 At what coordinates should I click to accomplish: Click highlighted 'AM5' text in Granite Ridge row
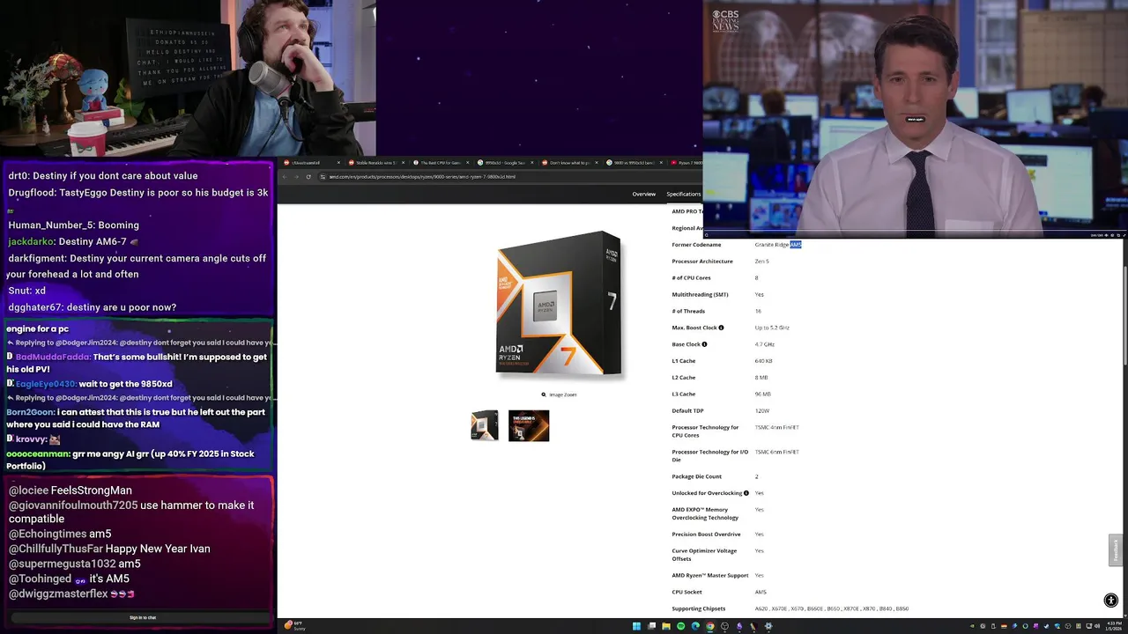(x=796, y=245)
